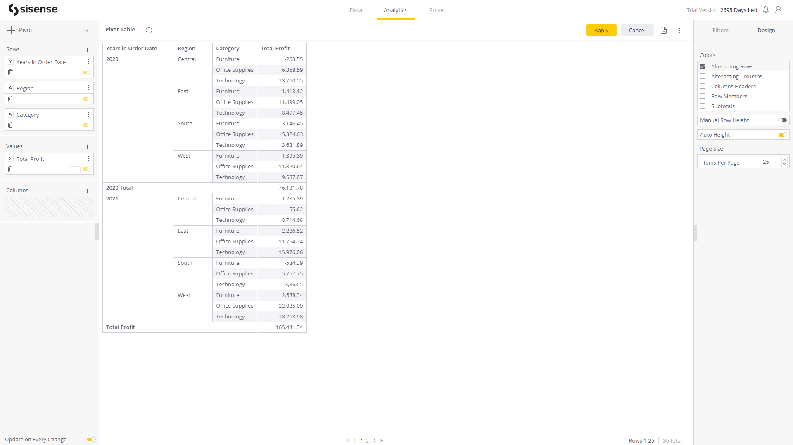The height and width of the screenshot is (445, 793).
Task: Check Columns Headers option
Action: point(703,86)
